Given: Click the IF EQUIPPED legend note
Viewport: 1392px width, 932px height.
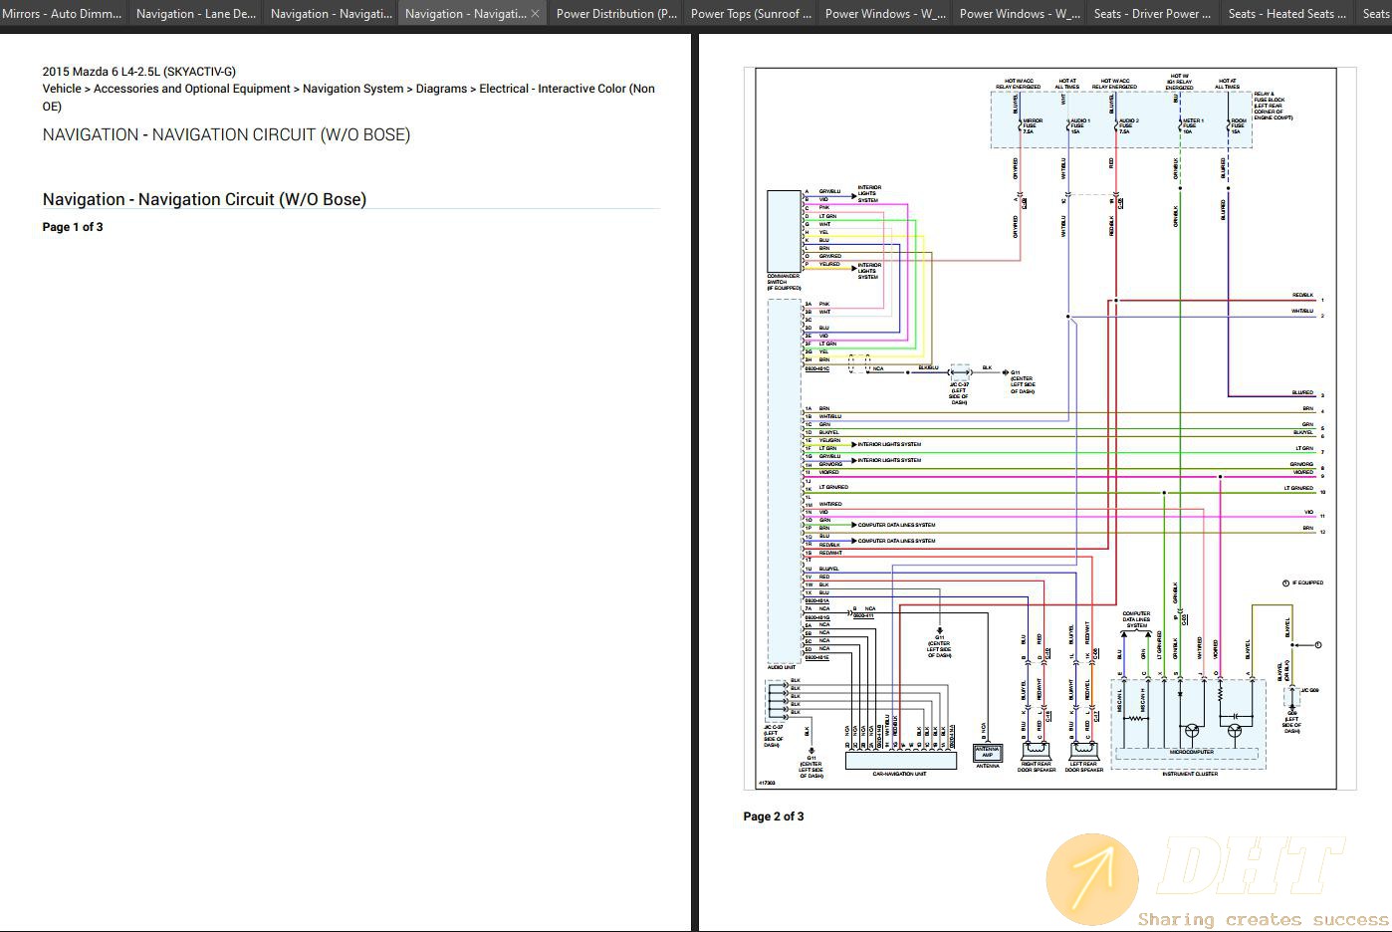Looking at the screenshot, I should pyautogui.click(x=1303, y=583).
